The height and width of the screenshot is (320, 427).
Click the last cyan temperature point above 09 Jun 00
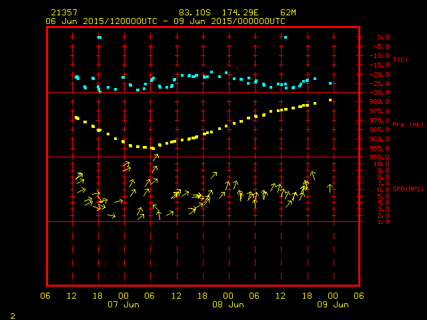(330, 83)
